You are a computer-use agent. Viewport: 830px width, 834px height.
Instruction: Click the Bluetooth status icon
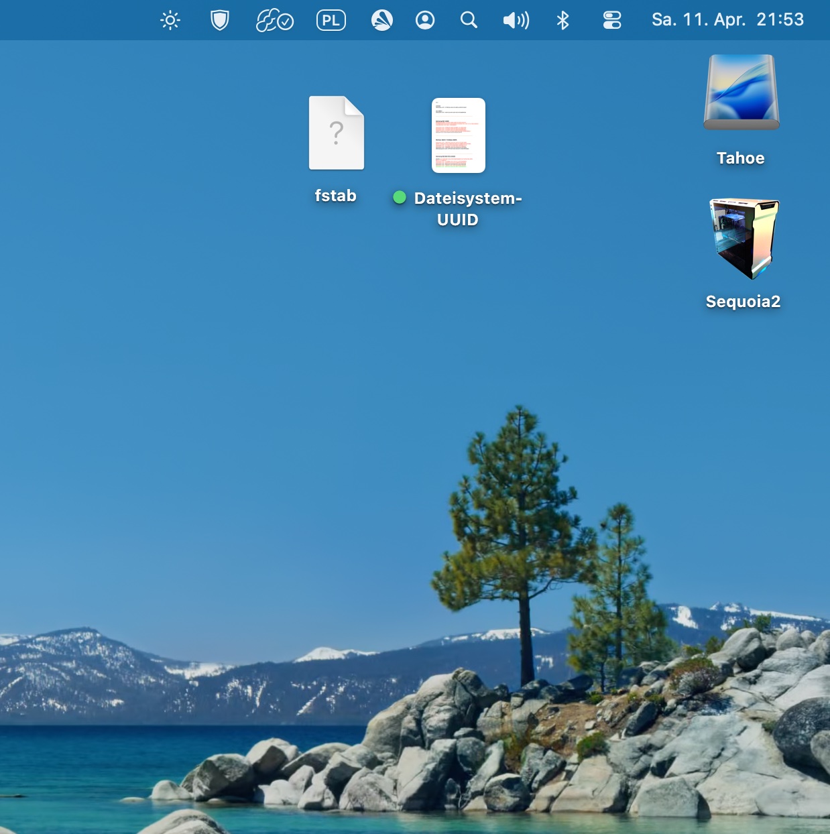pyautogui.click(x=562, y=21)
